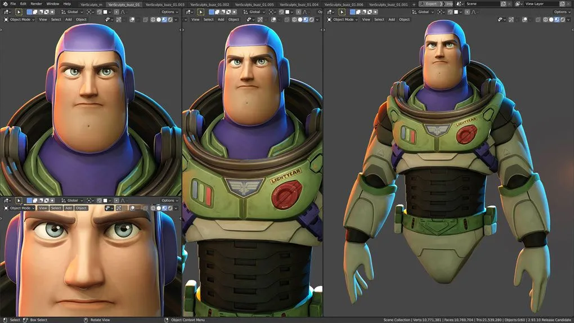Open Object Mode dropdown in bottom-left viewport
Viewport: 574px width, 323px height.
pyautogui.click(x=19, y=208)
